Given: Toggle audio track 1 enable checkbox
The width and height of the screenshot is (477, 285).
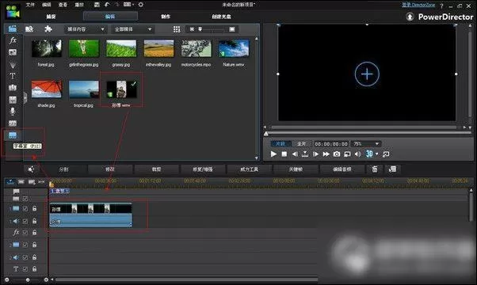Looking at the screenshot, I should tap(25, 221).
